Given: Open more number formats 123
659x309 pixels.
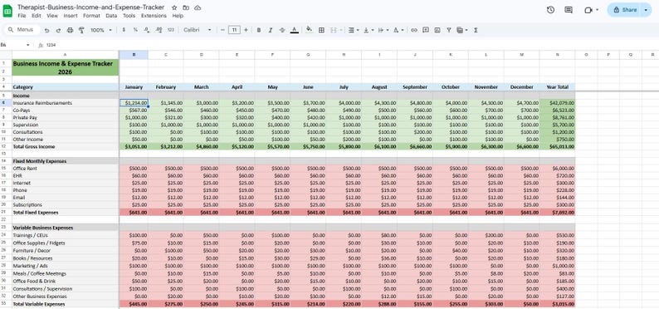Looking at the screenshot, I should [171, 30].
